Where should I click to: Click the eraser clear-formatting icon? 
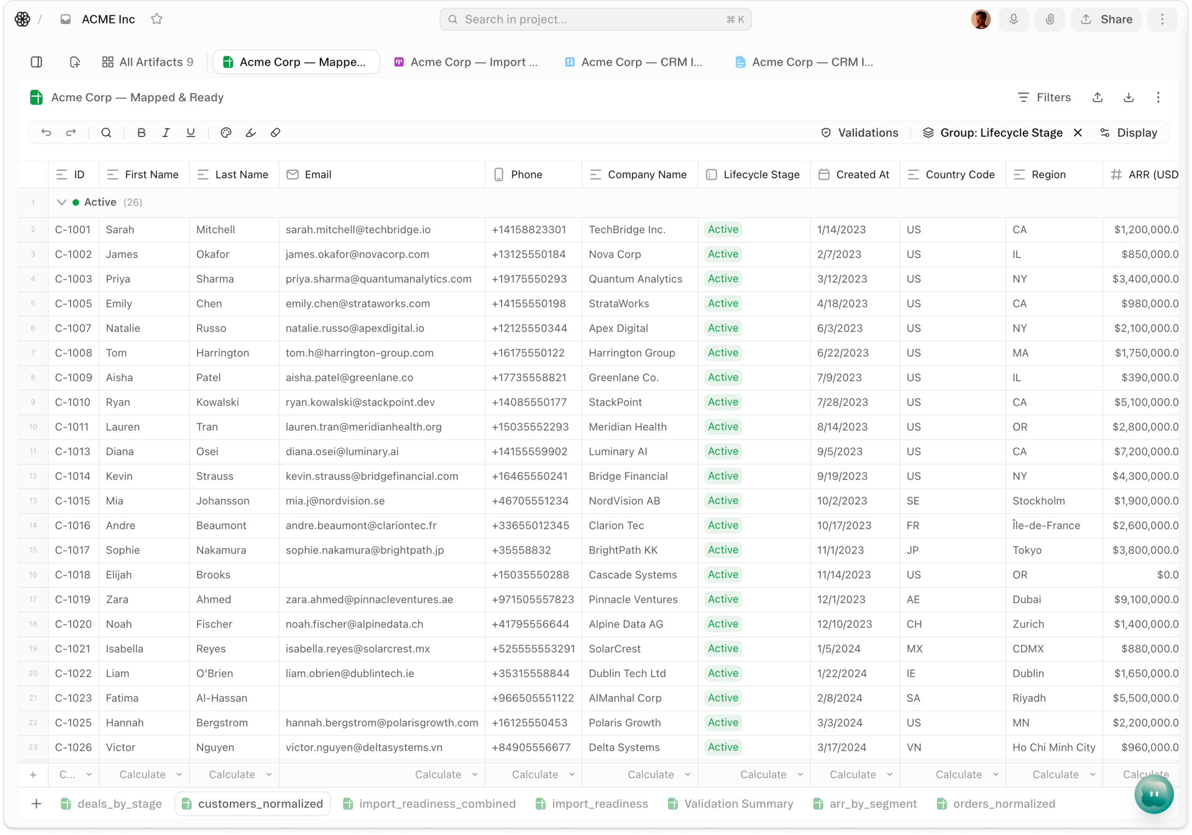[x=275, y=133]
